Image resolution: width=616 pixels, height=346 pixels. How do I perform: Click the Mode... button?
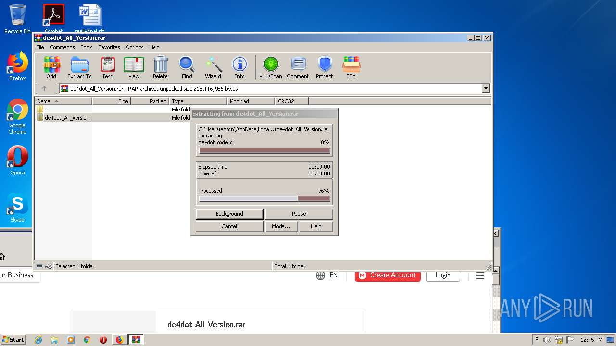(x=281, y=226)
